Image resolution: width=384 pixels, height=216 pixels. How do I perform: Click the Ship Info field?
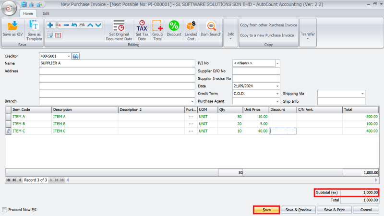click(x=341, y=101)
